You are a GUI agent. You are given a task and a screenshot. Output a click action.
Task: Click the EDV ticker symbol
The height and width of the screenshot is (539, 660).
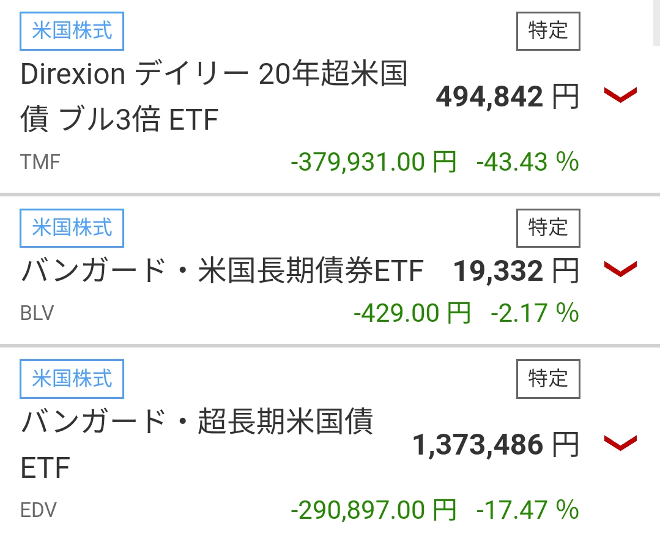pyautogui.click(x=38, y=510)
